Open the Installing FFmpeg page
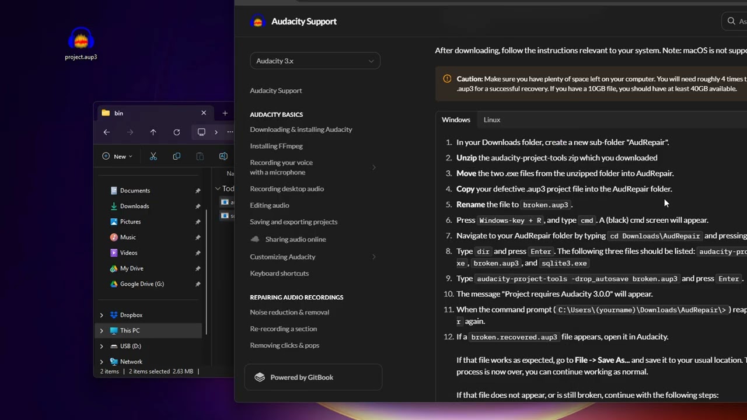Image resolution: width=747 pixels, height=420 pixels. 277,146
